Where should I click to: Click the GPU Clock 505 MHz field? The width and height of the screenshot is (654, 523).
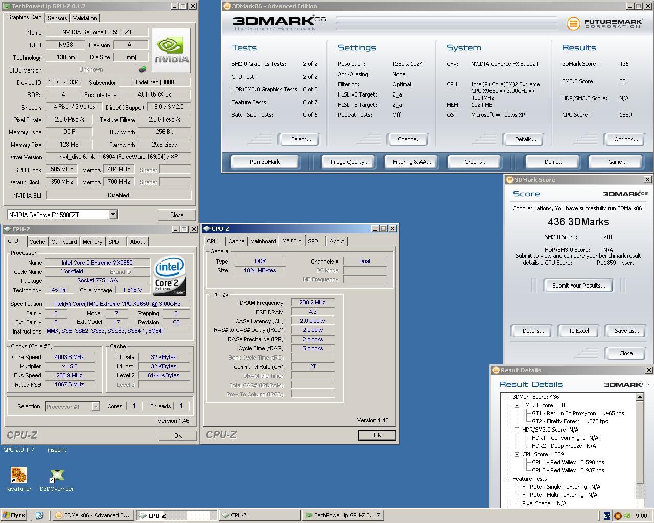click(61, 169)
